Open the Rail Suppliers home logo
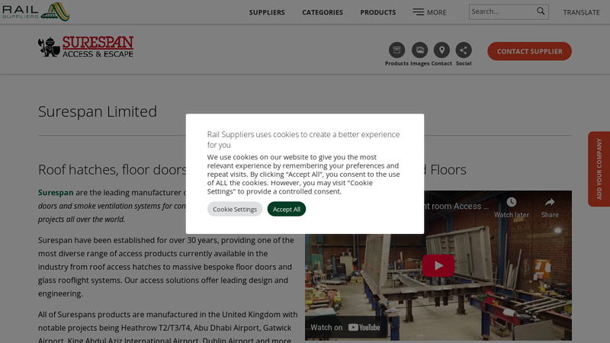This screenshot has height=343, width=610. pyautogui.click(x=36, y=11)
